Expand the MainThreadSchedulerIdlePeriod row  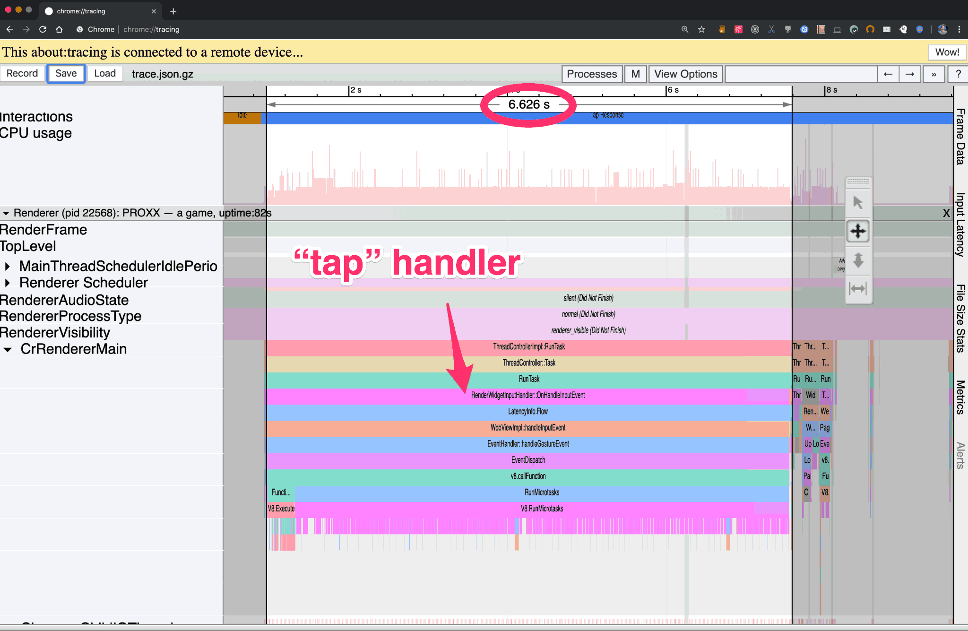tap(8, 266)
